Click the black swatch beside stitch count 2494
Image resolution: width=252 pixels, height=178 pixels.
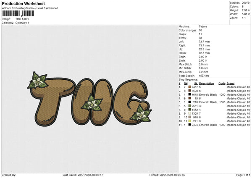coord(189,125)
